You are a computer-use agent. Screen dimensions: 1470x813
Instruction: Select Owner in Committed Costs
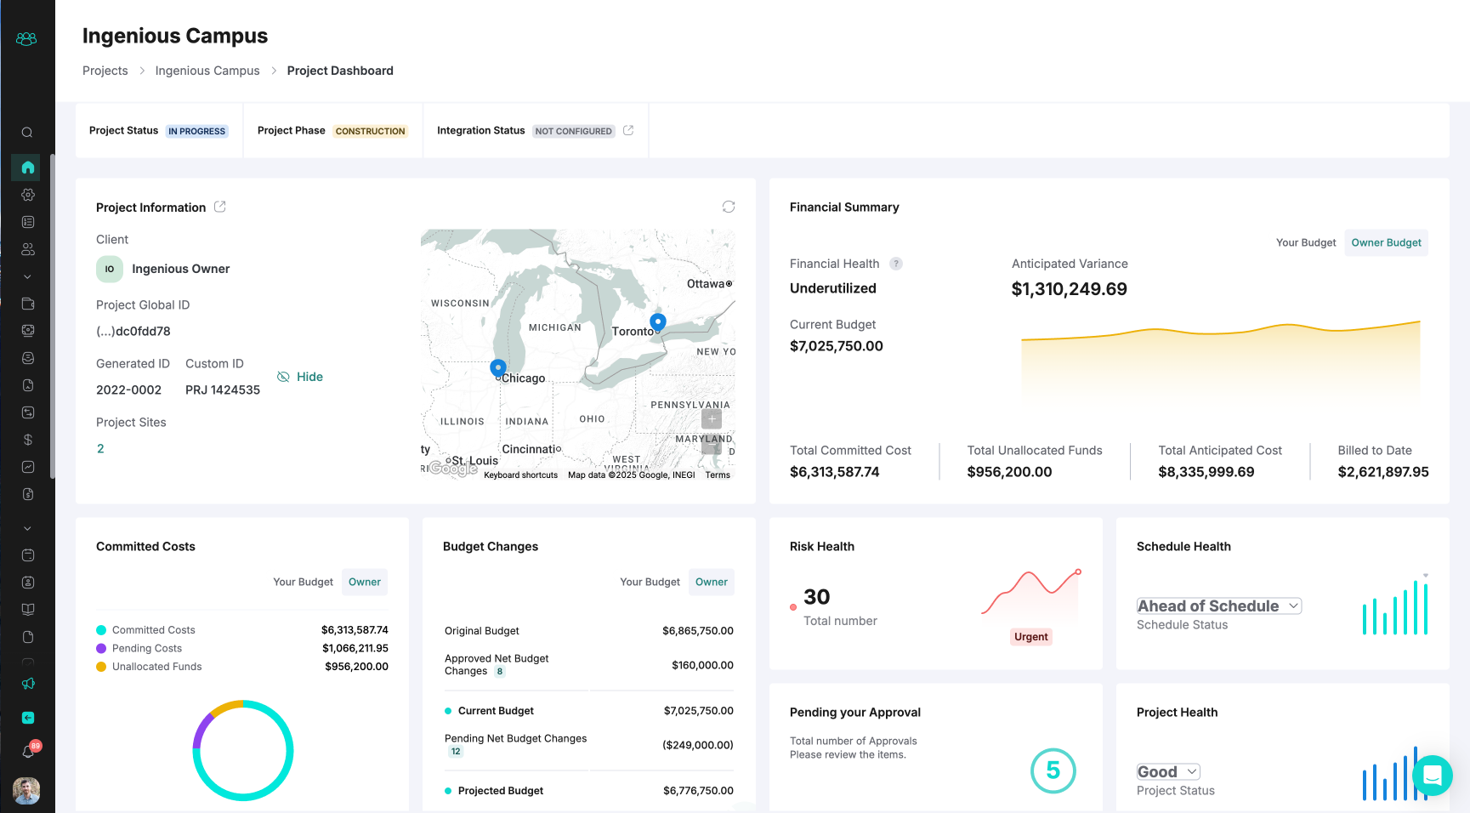click(x=365, y=582)
